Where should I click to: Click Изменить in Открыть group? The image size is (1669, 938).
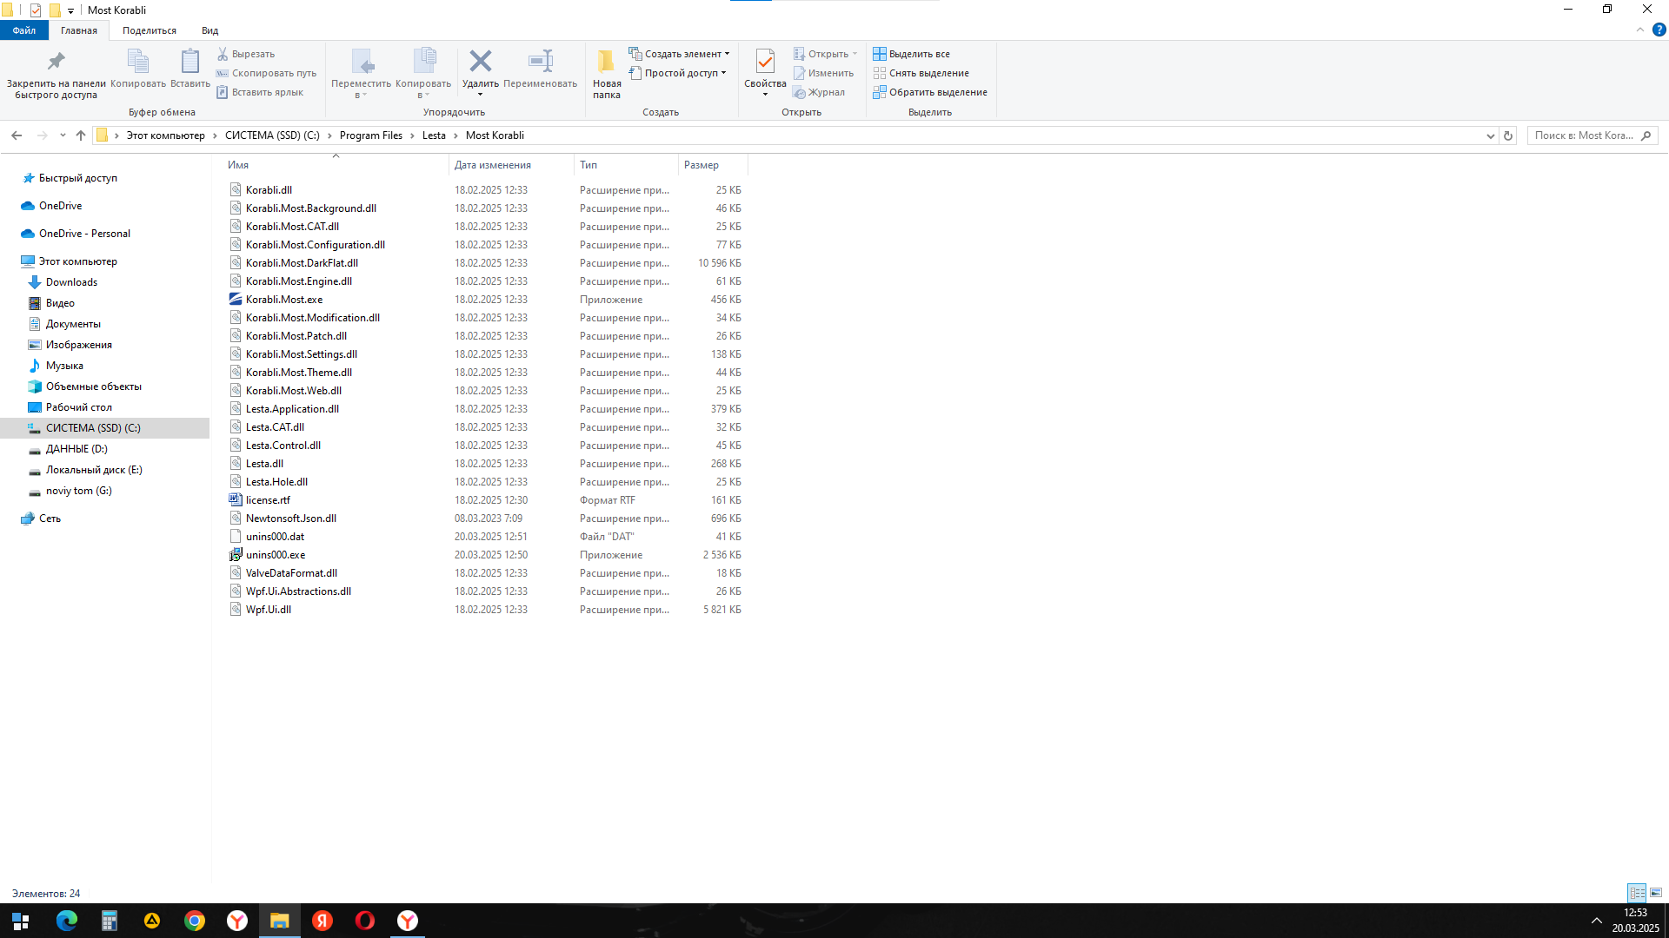click(x=823, y=73)
